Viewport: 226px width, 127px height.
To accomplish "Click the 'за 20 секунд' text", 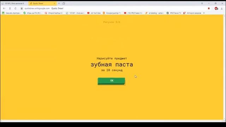I will click(112, 70).
